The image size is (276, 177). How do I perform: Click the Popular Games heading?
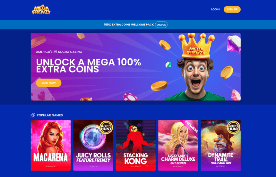click(x=50, y=115)
